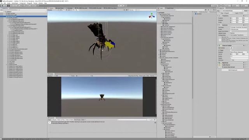The height and width of the screenshot is (140, 249).
Task: Toggle Is Trigger checkbox
Action: tap(231, 50)
